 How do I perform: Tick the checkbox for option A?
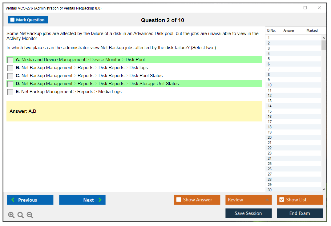tap(10, 60)
